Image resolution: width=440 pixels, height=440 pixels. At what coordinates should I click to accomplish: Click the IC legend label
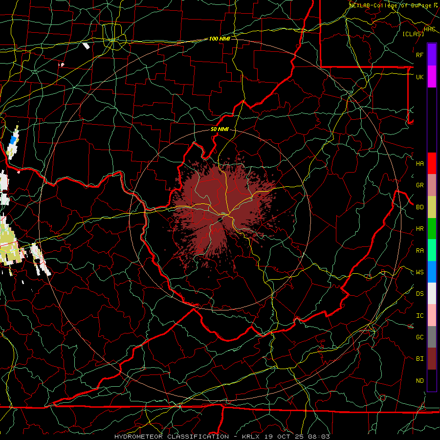[x=419, y=316]
